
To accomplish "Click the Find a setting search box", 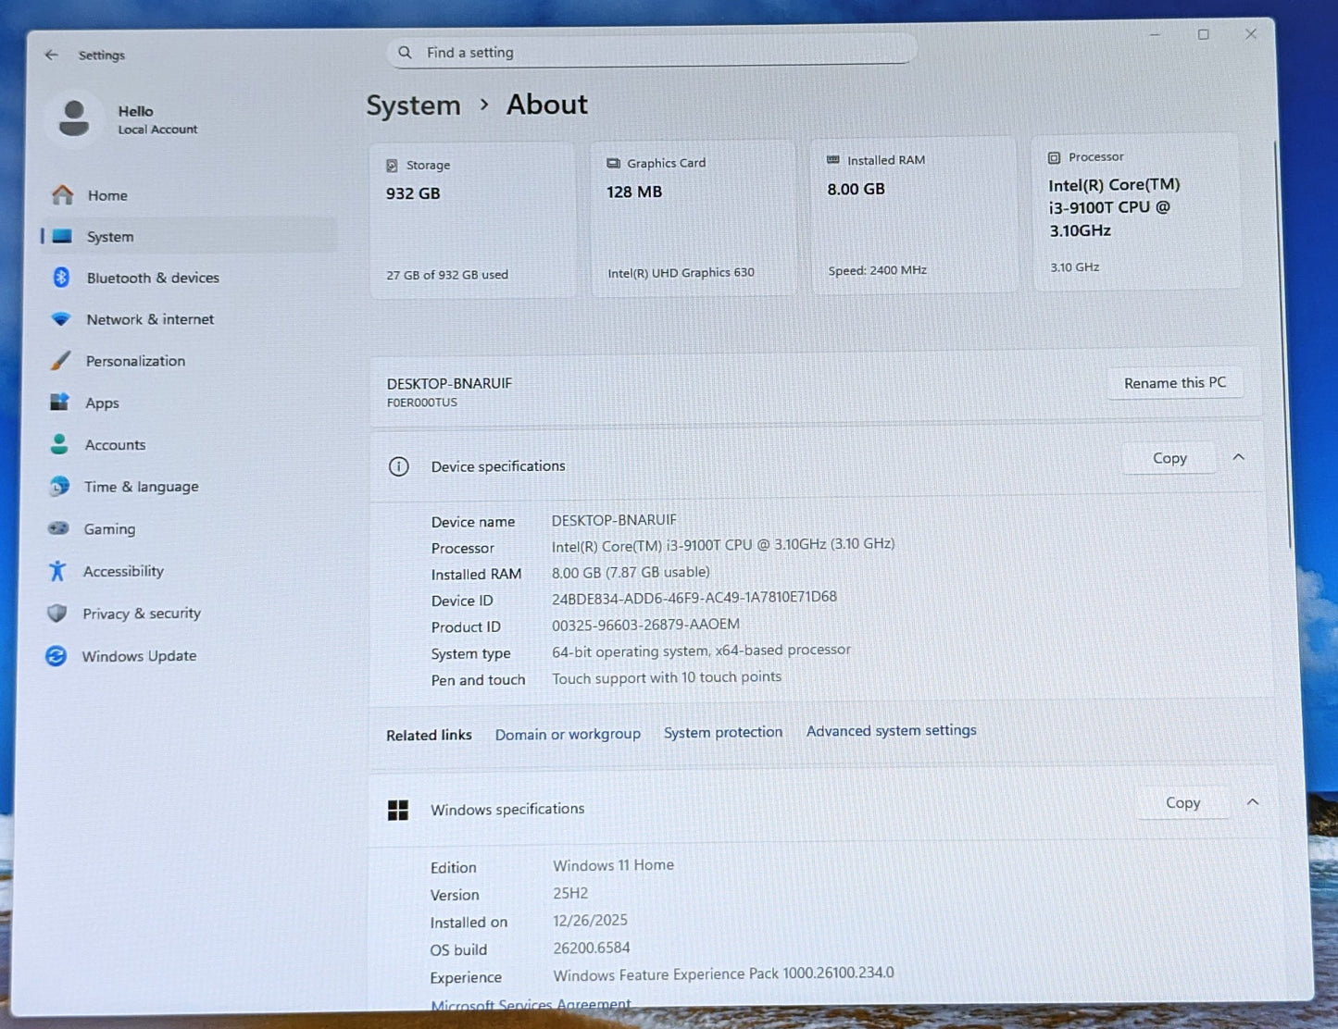I will 652,53.
